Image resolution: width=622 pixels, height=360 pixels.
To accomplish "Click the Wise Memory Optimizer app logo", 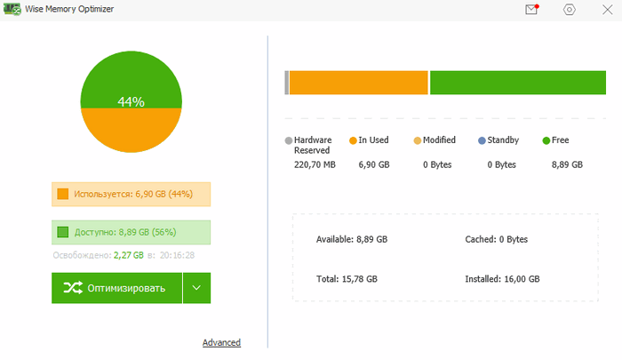I will [12, 9].
